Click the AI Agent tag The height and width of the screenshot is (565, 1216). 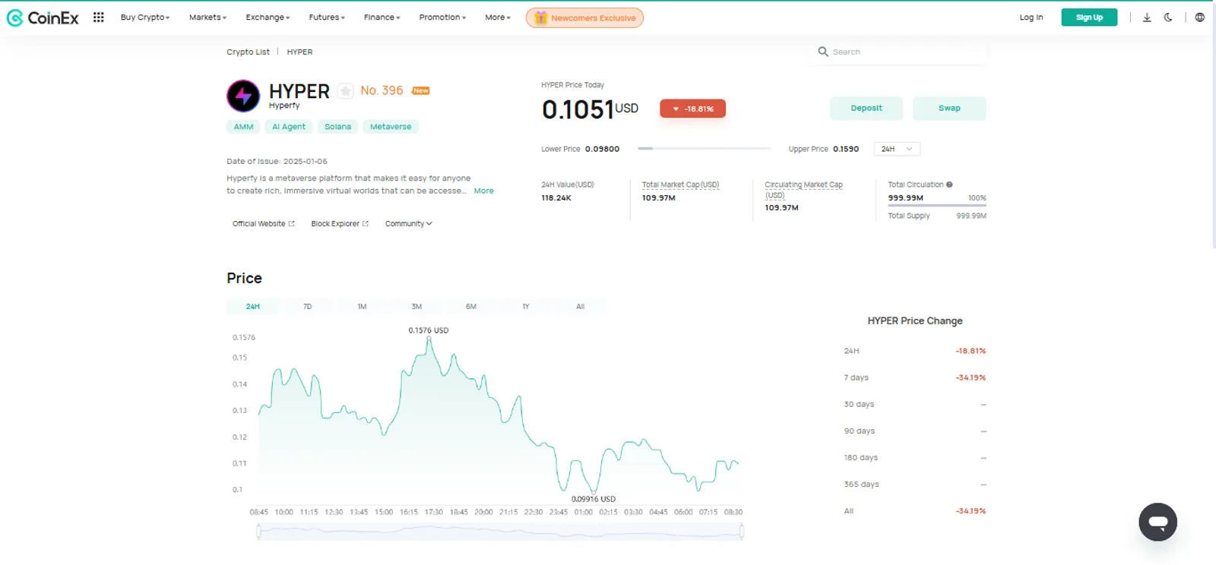point(289,127)
